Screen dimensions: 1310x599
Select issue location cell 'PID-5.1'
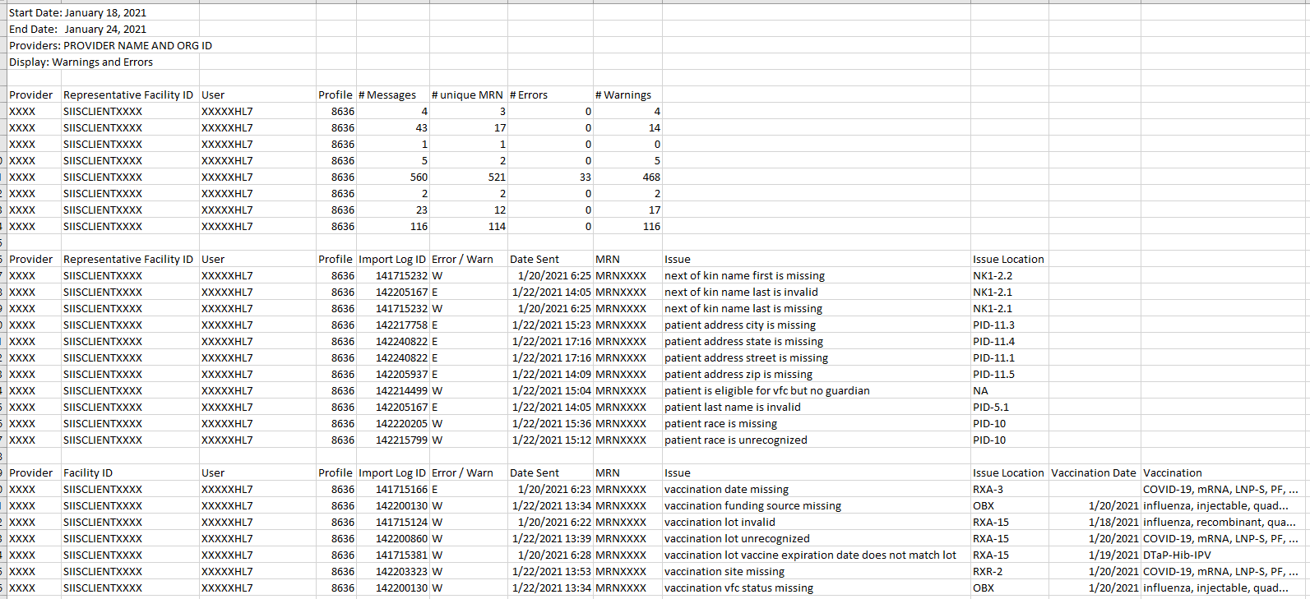1009,408
